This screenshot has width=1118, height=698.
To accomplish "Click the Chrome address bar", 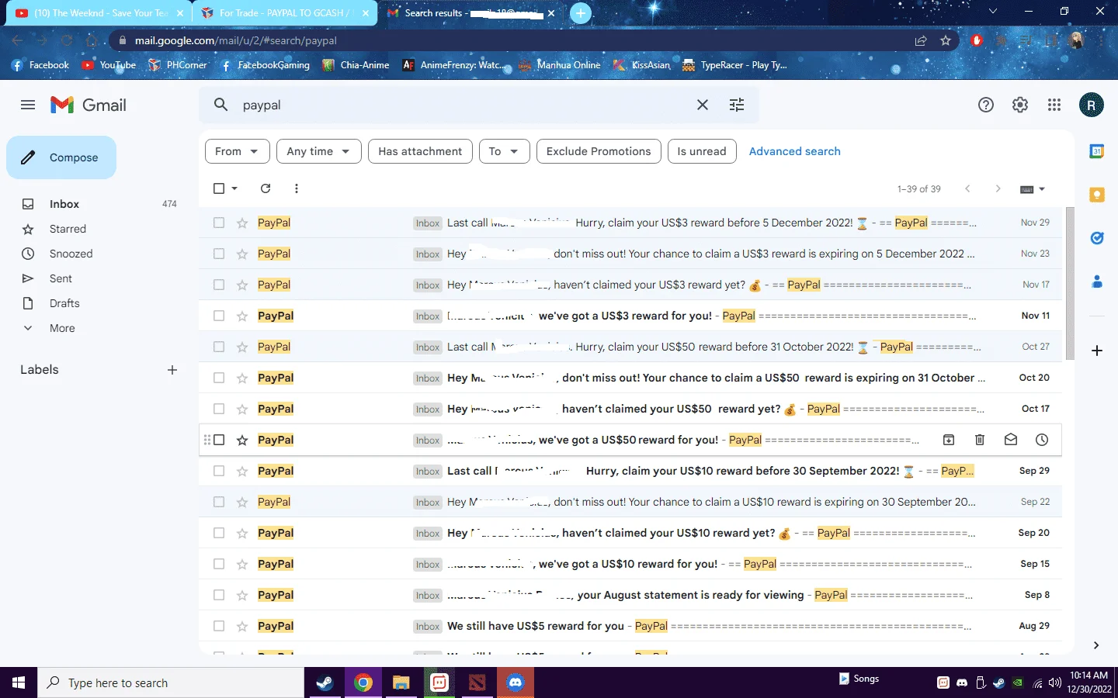I will tap(512, 40).
